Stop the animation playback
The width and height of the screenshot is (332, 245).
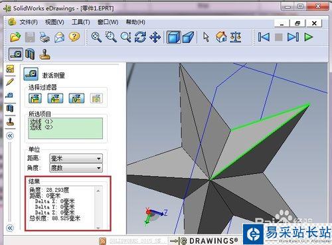[279, 37]
